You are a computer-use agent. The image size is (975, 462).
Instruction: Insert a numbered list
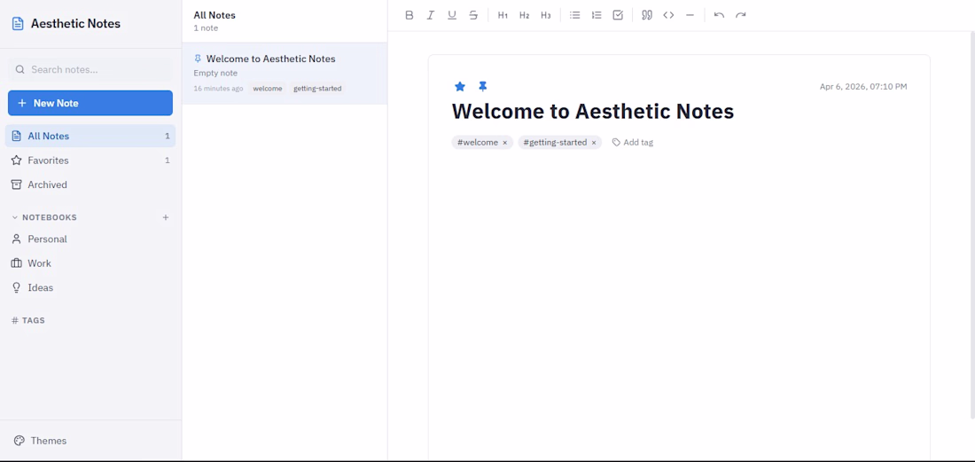tap(597, 15)
